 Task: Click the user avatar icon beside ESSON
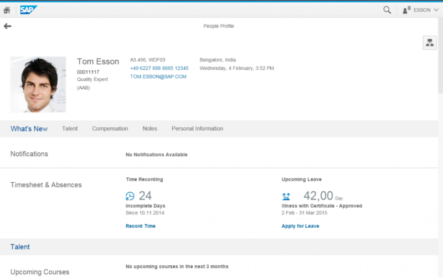(x=406, y=10)
